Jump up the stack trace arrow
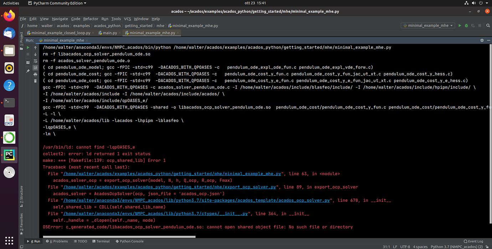Image resolution: width=492 pixels, height=249 pixels. point(35,47)
